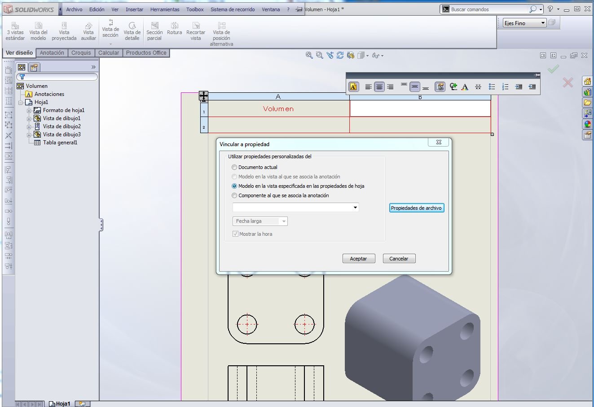Image resolution: width=594 pixels, height=407 pixels.
Task: Select the Vista auxiliar tool
Action: click(88, 32)
